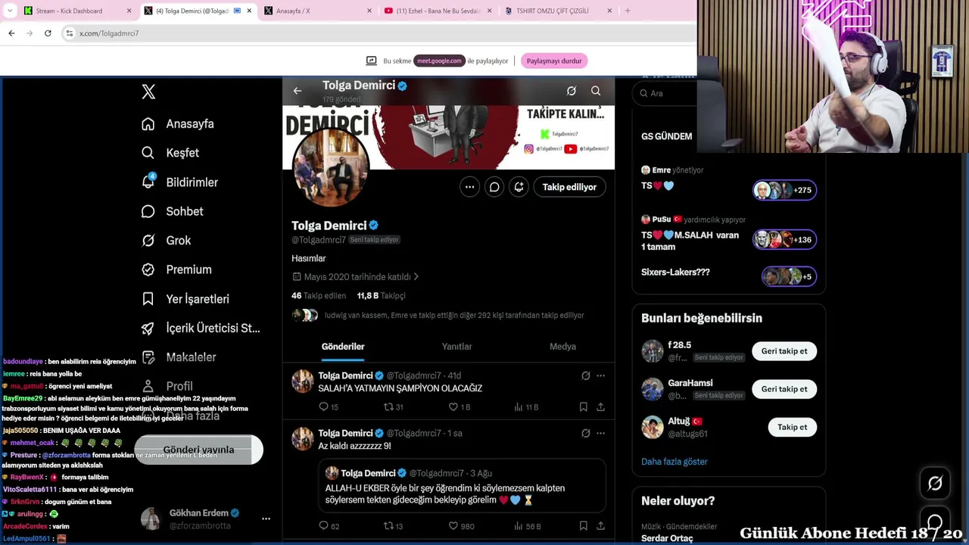Screen dimensions: 969x545
Task: Reload the page with the browser refresh button
Action: 48,33
